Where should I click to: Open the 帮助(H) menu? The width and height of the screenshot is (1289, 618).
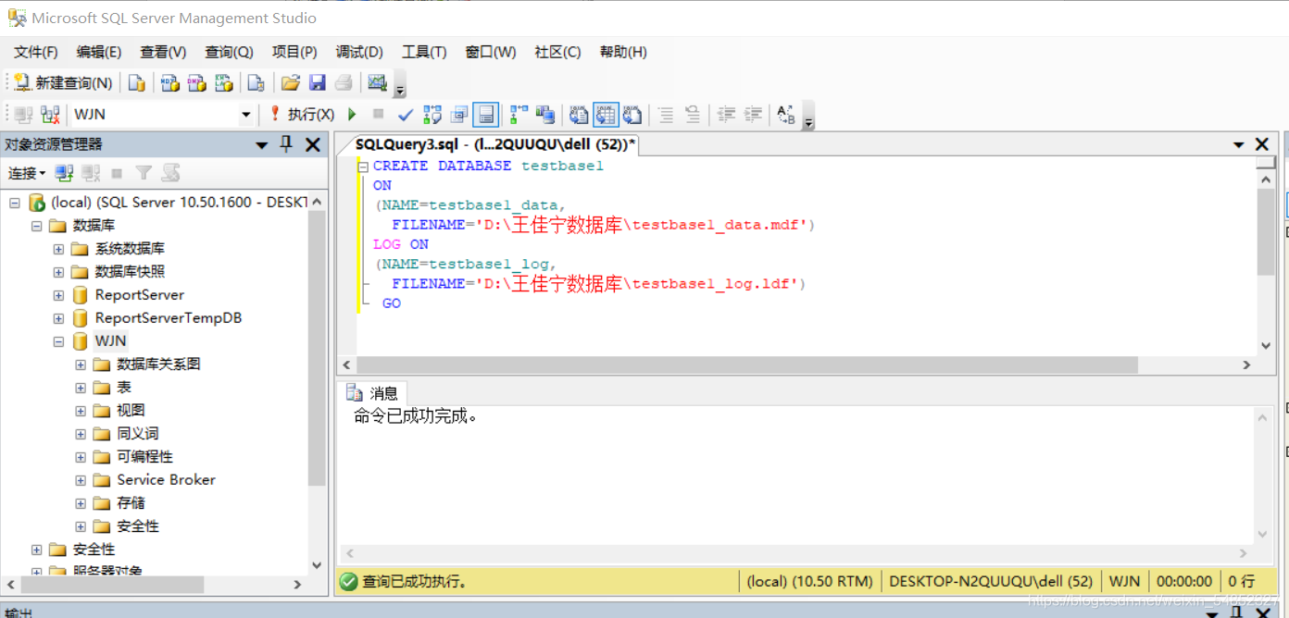tap(623, 52)
